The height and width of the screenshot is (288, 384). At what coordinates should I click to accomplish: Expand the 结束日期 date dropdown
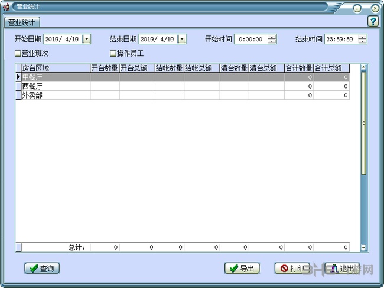181,39
